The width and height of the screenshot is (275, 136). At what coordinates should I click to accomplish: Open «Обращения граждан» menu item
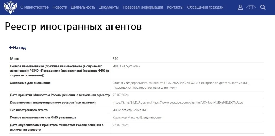click(205, 7)
